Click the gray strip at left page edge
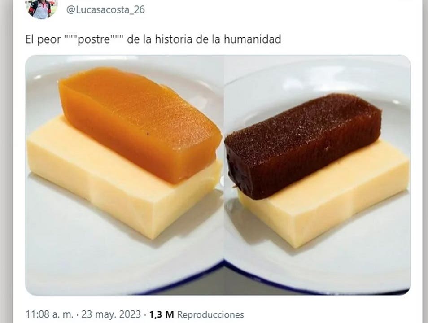The width and height of the screenshot is (428, 323). (6, 161)
